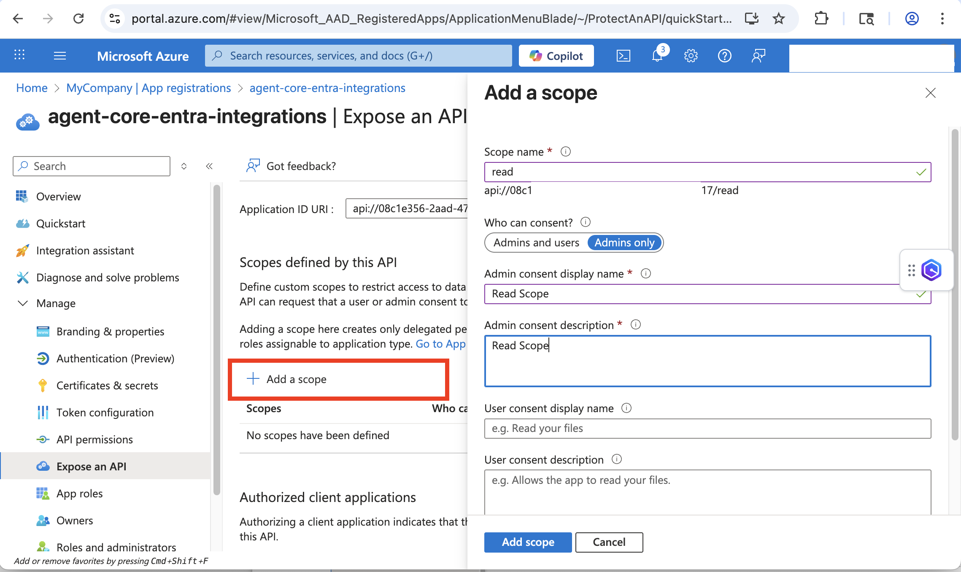
Task: Click MyCompany App registrations breadcrumb
Action: 148,88
